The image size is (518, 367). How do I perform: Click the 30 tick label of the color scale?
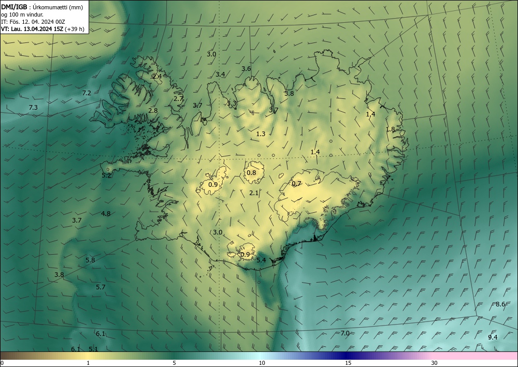[435, 363]
